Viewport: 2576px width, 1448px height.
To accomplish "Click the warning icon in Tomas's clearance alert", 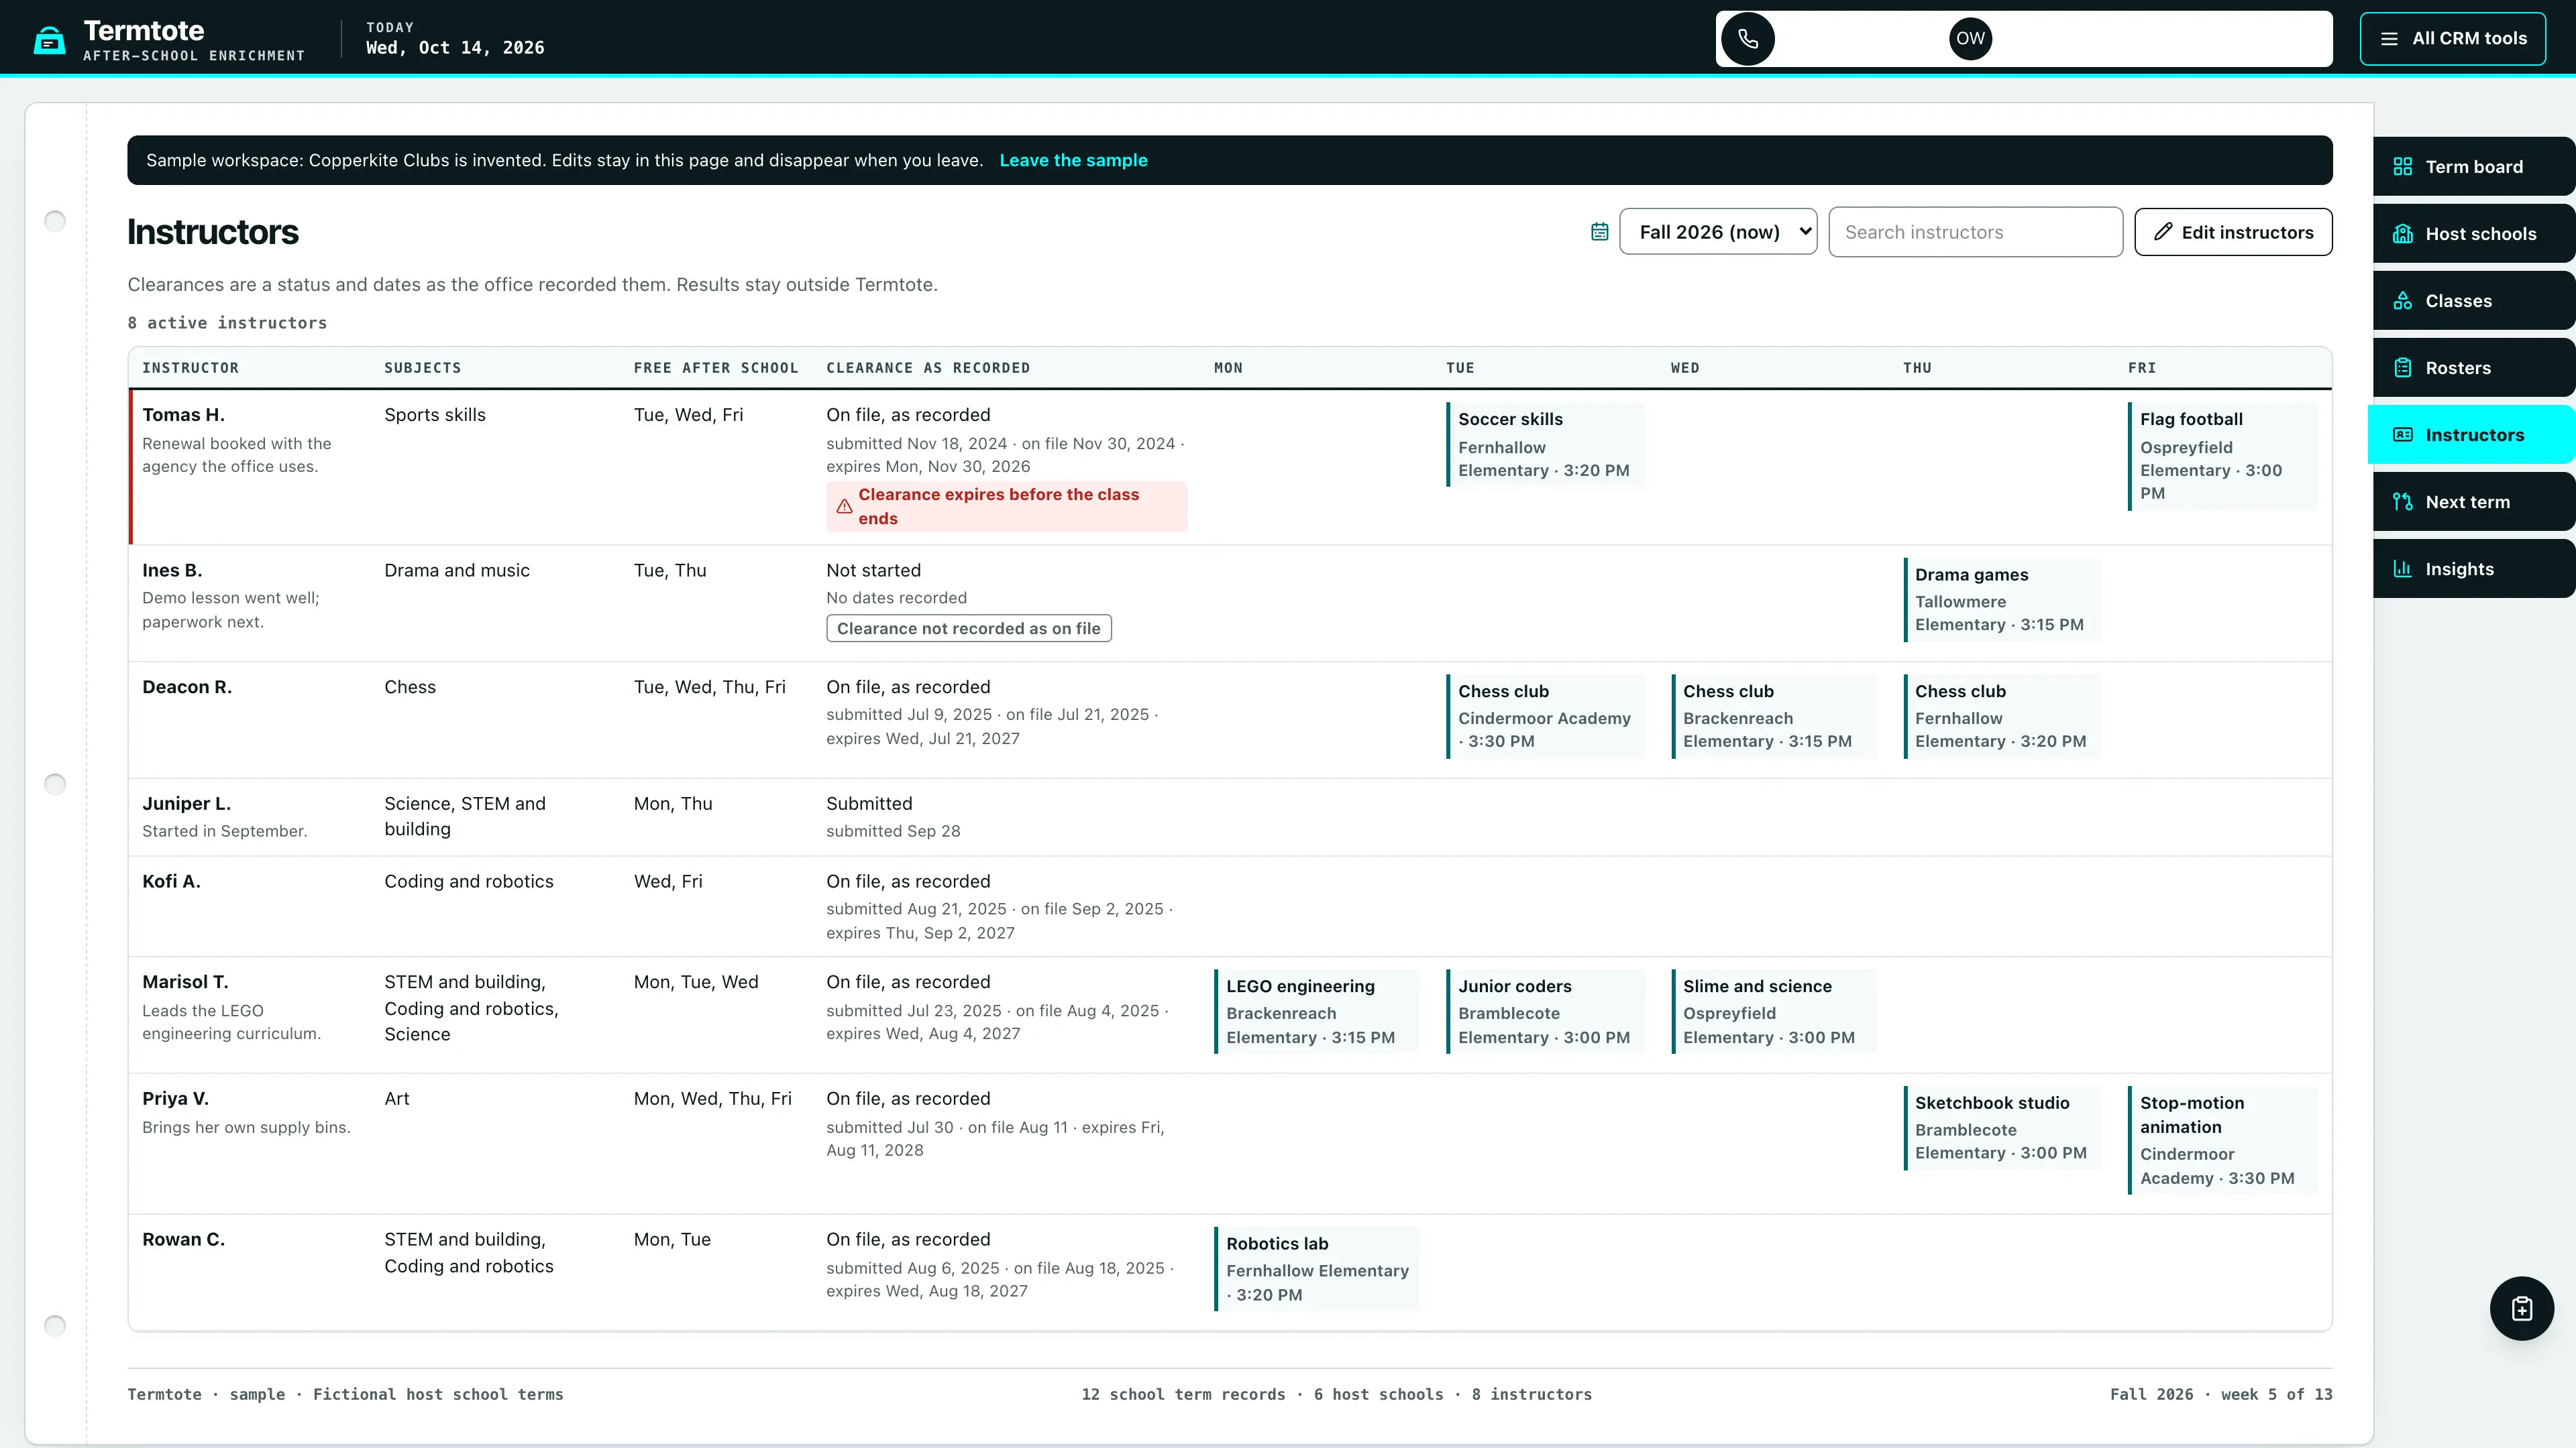I will (x=844, y=507).
